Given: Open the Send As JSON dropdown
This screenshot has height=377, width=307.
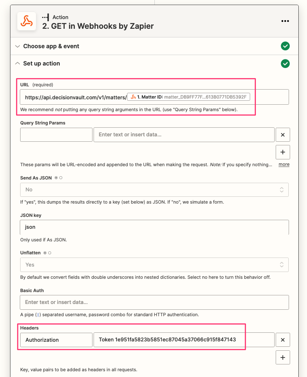Looking at the screenshot, I should tap(154, 190).
